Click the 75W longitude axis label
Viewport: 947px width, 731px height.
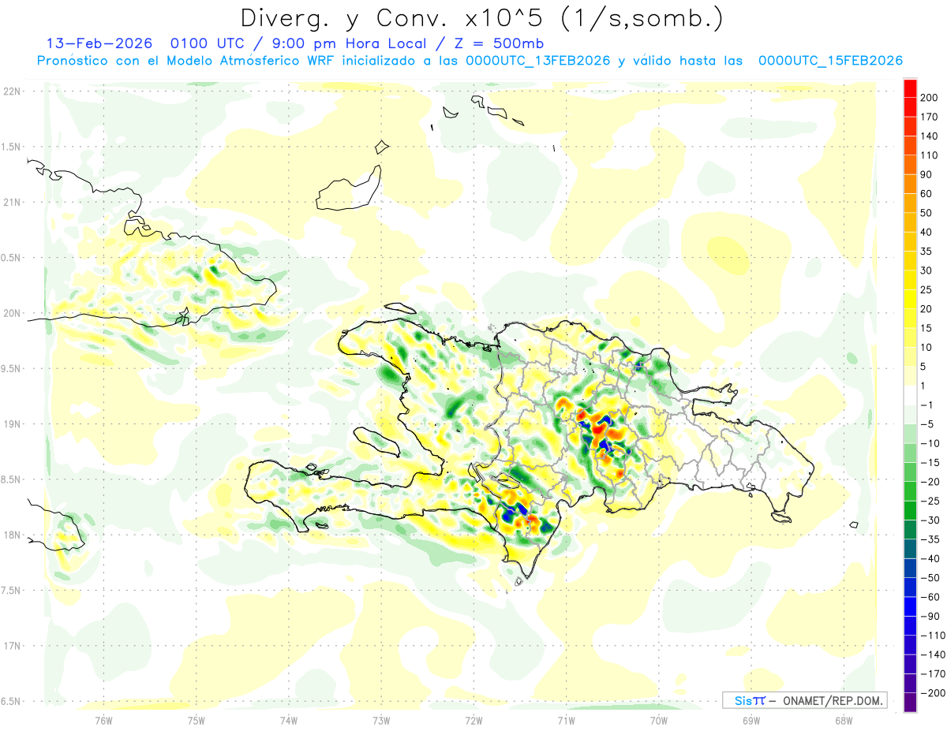(x=197, y=719)
